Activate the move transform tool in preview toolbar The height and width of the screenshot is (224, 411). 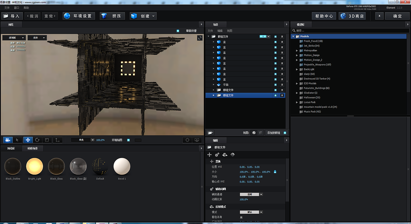(x=28, y=140)
